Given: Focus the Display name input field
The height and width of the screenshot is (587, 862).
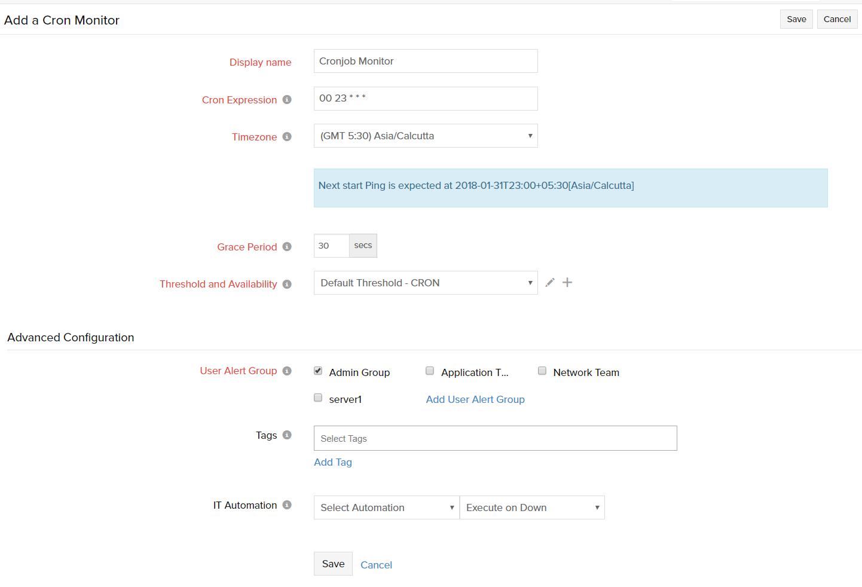Looking at the screenshot, I should (426, 61).
